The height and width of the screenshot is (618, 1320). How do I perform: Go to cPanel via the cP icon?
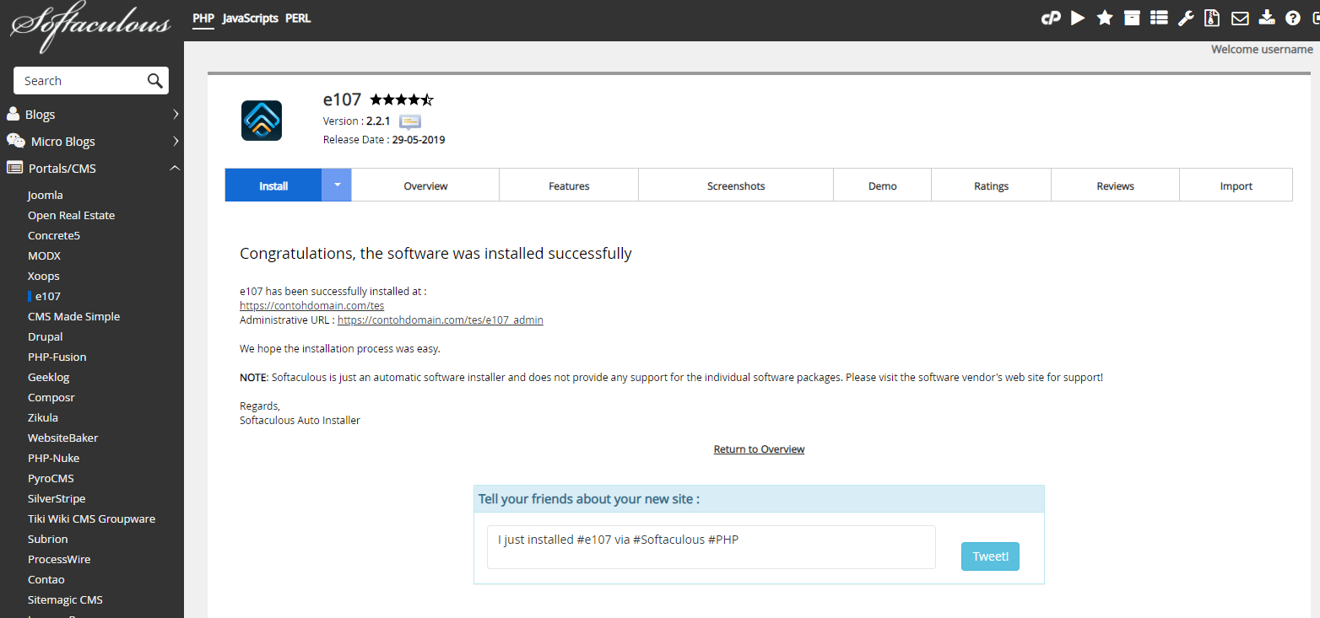[1051, 18]
